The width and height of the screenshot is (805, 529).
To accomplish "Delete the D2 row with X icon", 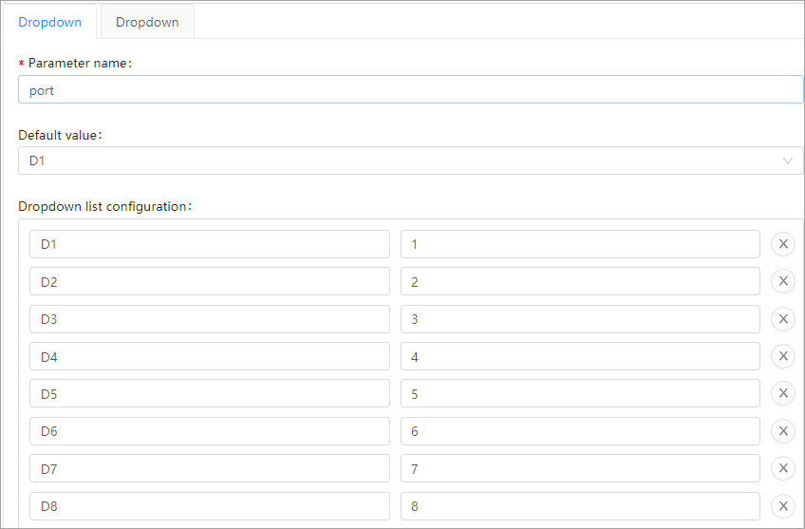I will click(x=783, y=282).
